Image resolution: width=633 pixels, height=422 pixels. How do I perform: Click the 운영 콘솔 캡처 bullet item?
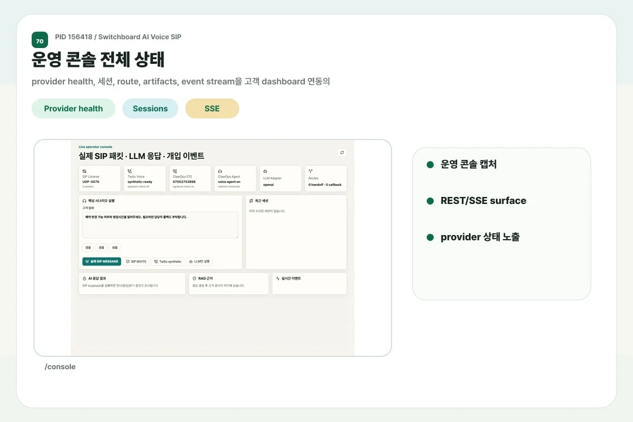click(x=469, y=164)
